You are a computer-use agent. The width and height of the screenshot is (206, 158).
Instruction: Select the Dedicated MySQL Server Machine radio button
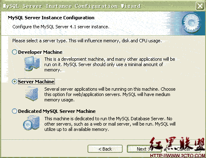point(14,111)
